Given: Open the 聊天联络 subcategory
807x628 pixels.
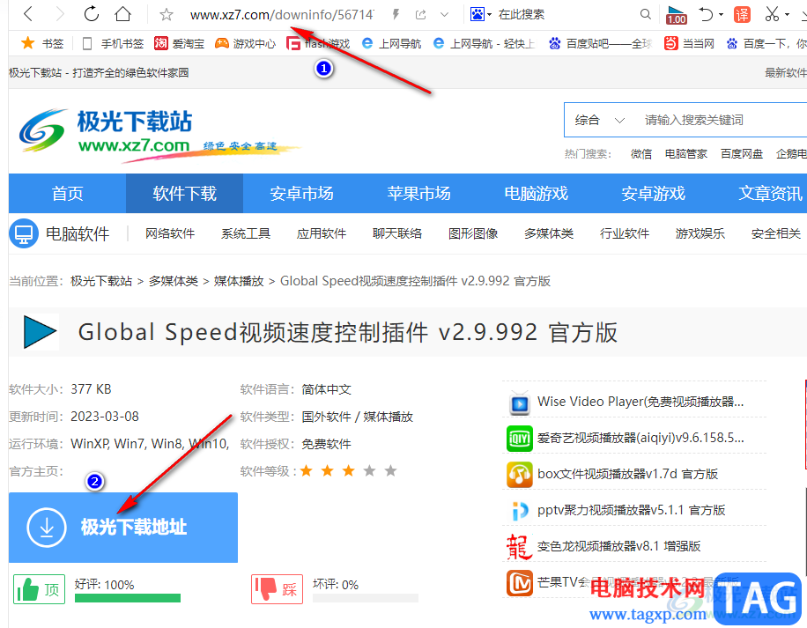Looking at the screenshot, I should click(396, 233).
